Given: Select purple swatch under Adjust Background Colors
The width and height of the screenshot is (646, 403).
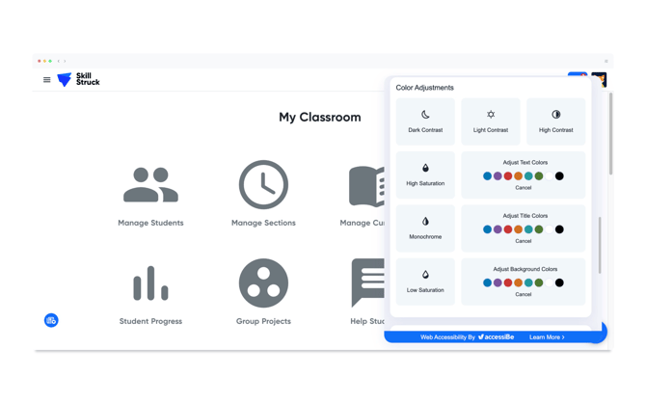Looking at the screenshot, I should (x=498, y=282).
